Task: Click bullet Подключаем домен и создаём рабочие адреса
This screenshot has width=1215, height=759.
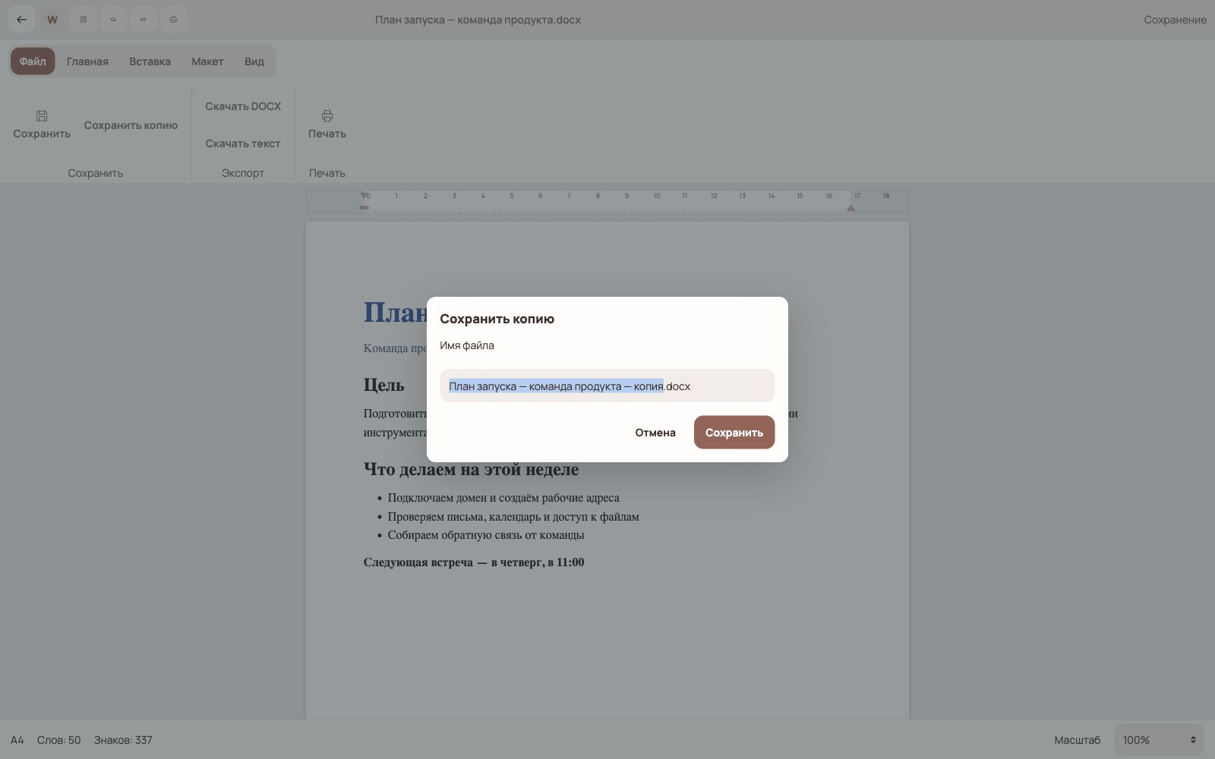Action: coord(503,498)
